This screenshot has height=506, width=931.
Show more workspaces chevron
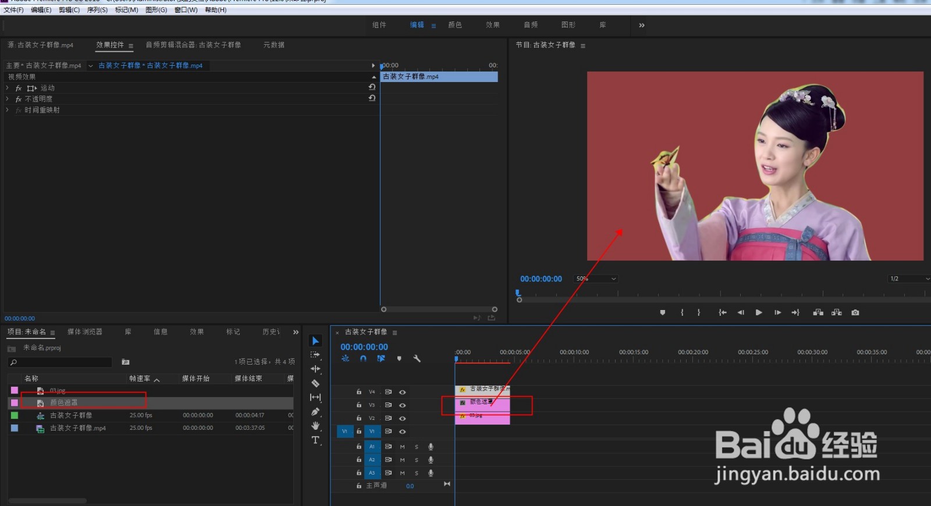tap(642, 25)
